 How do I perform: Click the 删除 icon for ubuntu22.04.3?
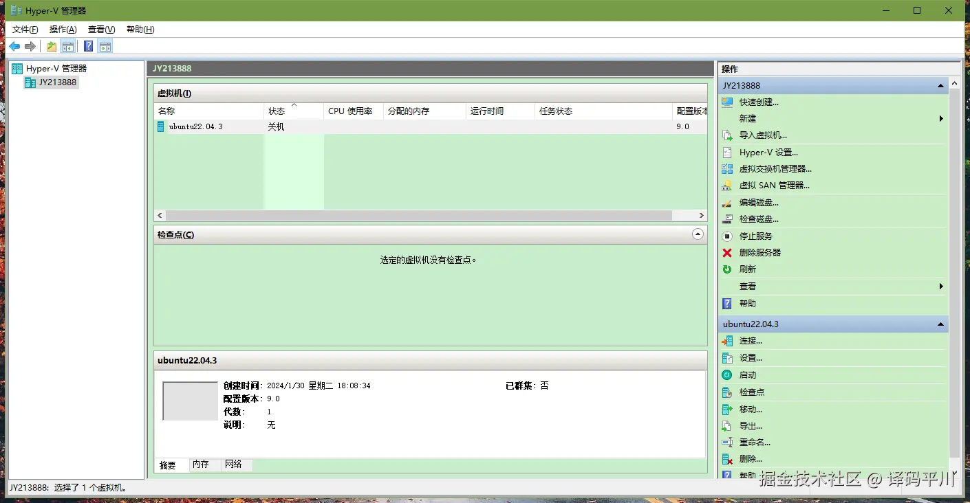(x=727, y=459)
